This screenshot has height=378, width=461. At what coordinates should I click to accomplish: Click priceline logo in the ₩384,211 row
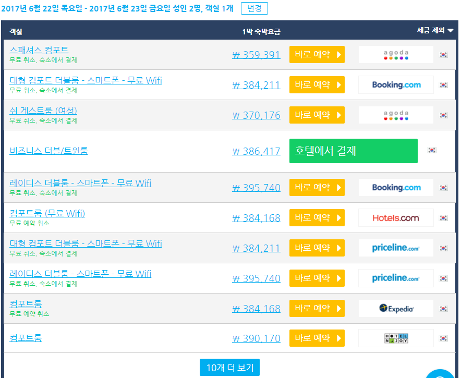pyautogui.click(x=396, y=248)
